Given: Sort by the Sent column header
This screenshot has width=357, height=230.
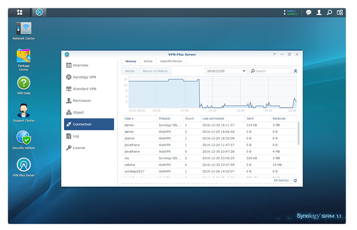Looking at the screenshot, I should point(258,119).
